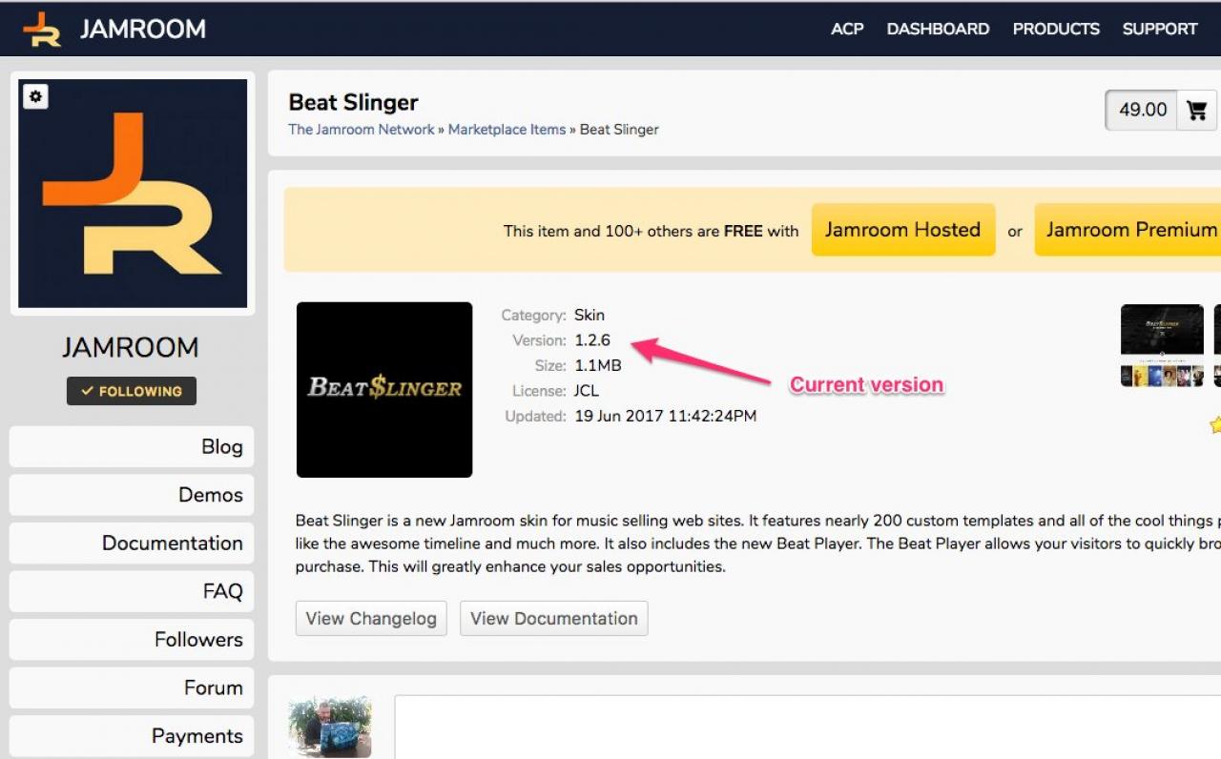The image size is (1221, 759).
Task: Click the category value Skin
Action: (x=590, y=315)
